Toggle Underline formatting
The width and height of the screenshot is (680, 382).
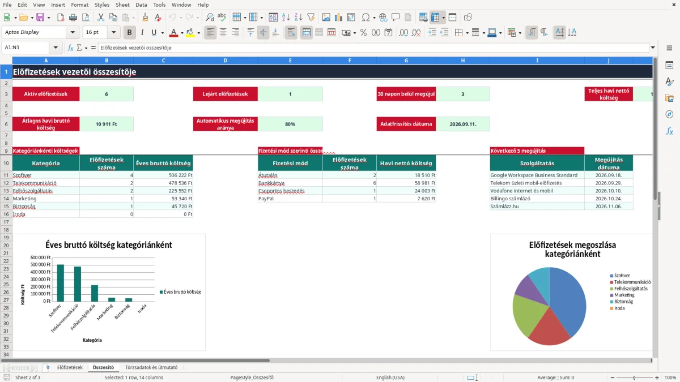(x=154, y=33)
